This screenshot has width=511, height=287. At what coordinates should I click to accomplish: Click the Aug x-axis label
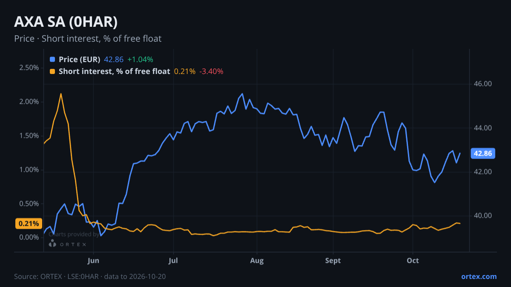pyautogui.click(x=257, y=261)
